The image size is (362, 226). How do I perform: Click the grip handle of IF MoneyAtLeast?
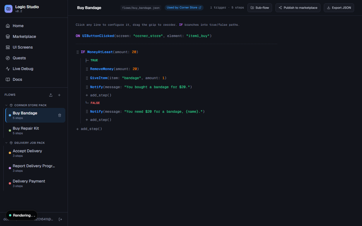coord(77,52)
